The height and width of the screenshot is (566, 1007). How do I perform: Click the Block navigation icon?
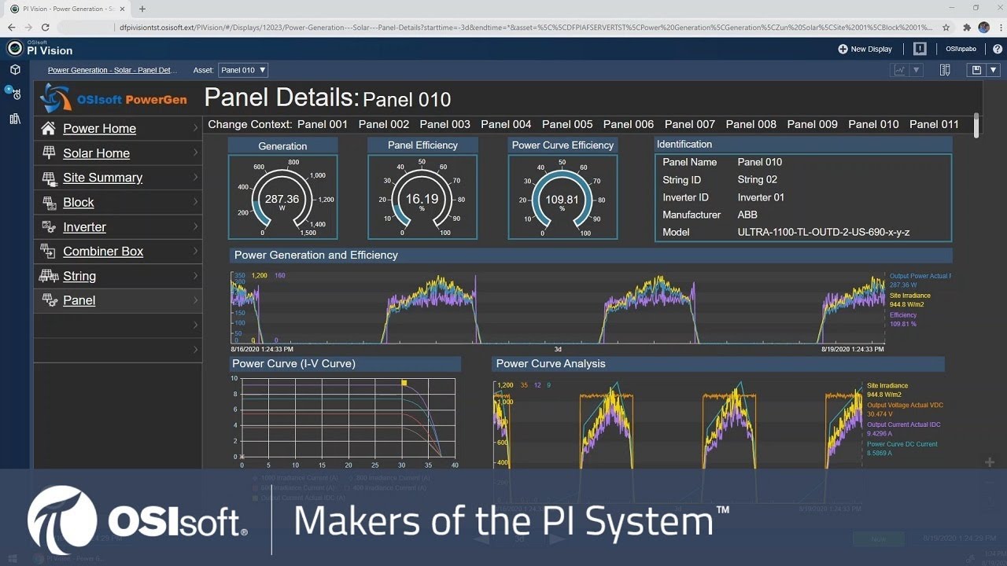click(x=49, y=202)
